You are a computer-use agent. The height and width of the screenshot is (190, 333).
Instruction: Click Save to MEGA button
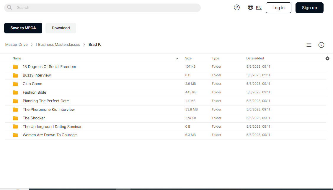(23, 28)
